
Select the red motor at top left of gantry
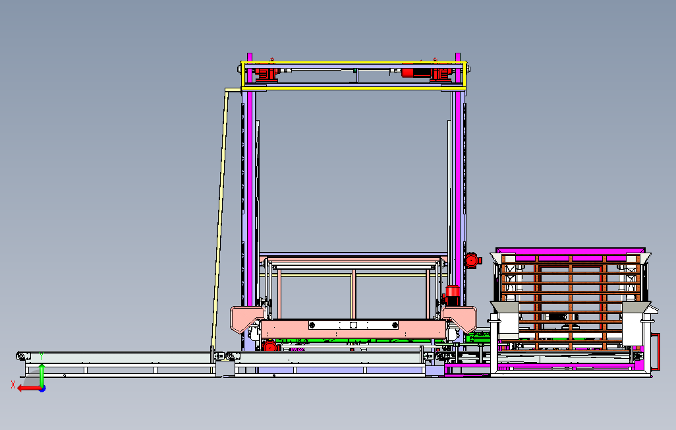pos(266,75)
